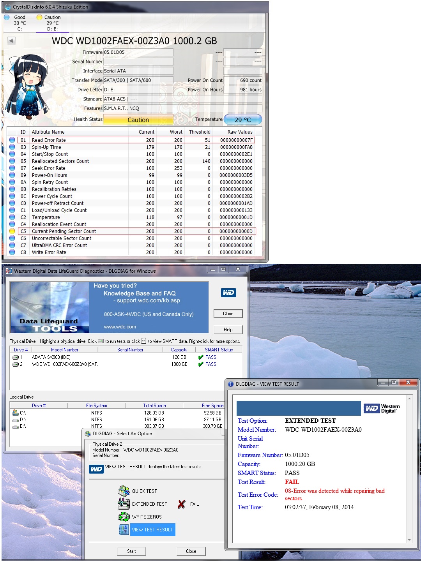Click the yellow Caution health status button

pyautogui.click(x=138, y=120)
